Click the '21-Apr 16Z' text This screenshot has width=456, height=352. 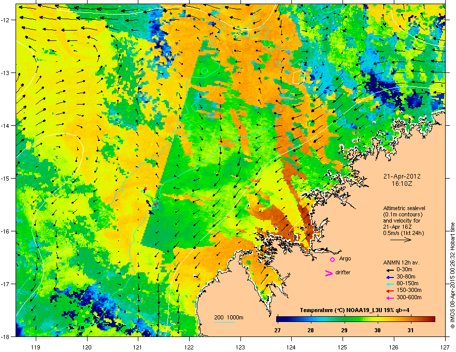coord(397,227)
